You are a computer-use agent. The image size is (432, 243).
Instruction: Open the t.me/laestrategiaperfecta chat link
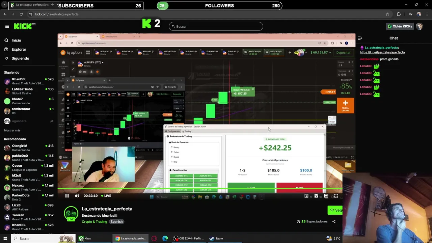point(382,52)
